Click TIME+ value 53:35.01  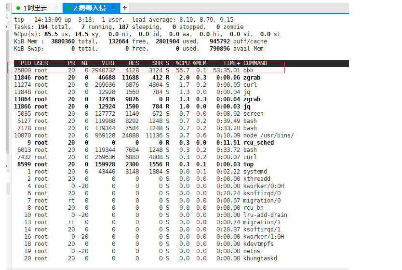coord(227,70)
